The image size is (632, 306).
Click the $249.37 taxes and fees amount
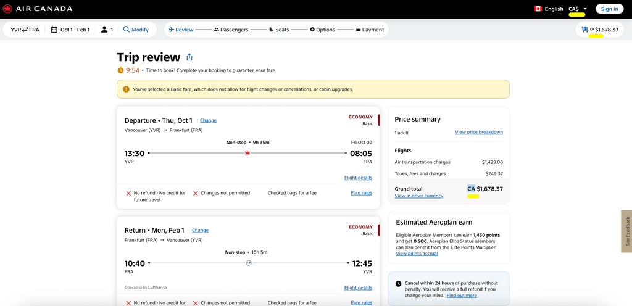[494, 173]
